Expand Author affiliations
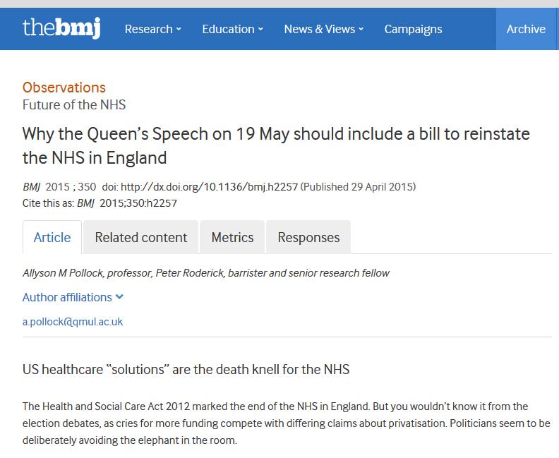 tap(73, 297)
